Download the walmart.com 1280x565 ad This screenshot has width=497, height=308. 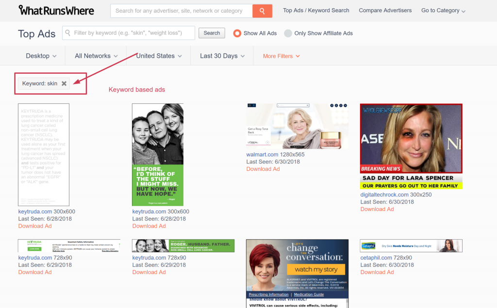pyautogui.click(x=263, y=169)
